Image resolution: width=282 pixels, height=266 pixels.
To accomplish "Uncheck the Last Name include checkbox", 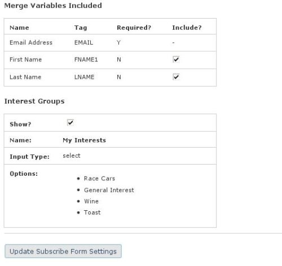I will click(x=176, y=77).
